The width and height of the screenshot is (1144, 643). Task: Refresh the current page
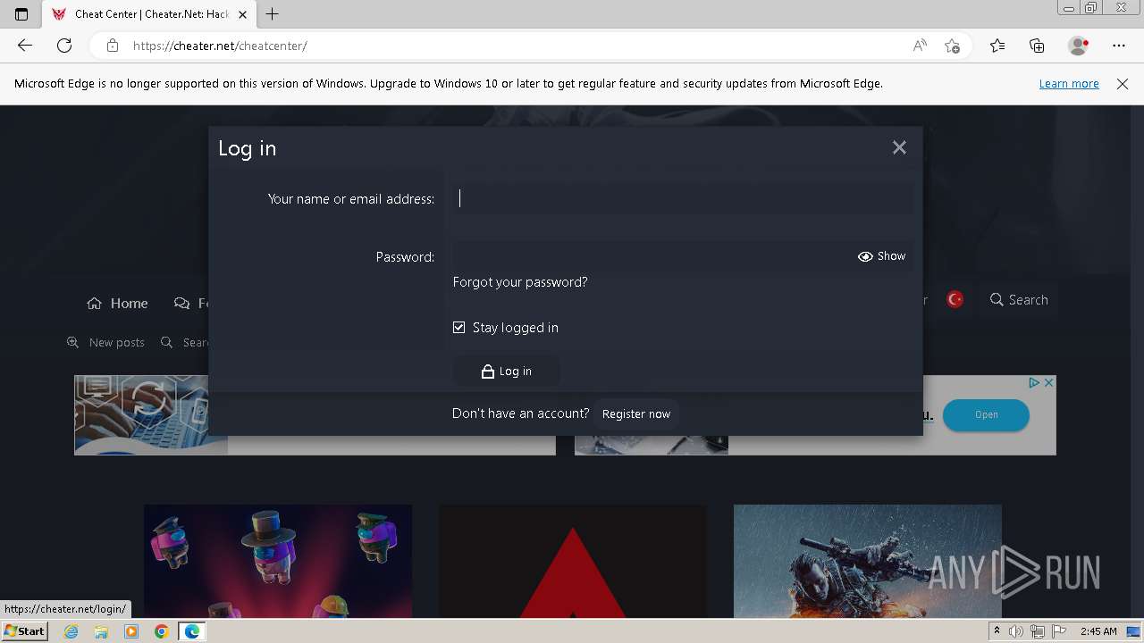pos(64,46)
